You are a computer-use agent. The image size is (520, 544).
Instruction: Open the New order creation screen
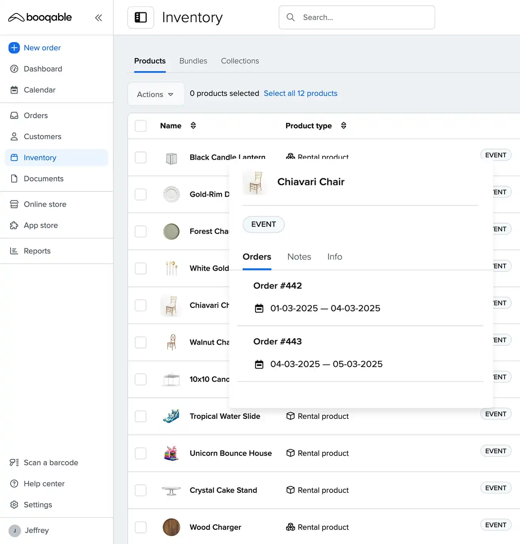(x=42, y=47)
